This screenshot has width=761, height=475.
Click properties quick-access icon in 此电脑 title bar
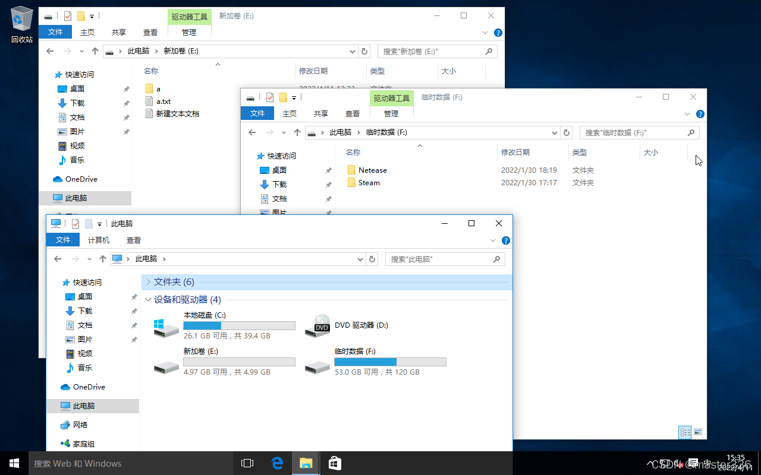(76, 224)
